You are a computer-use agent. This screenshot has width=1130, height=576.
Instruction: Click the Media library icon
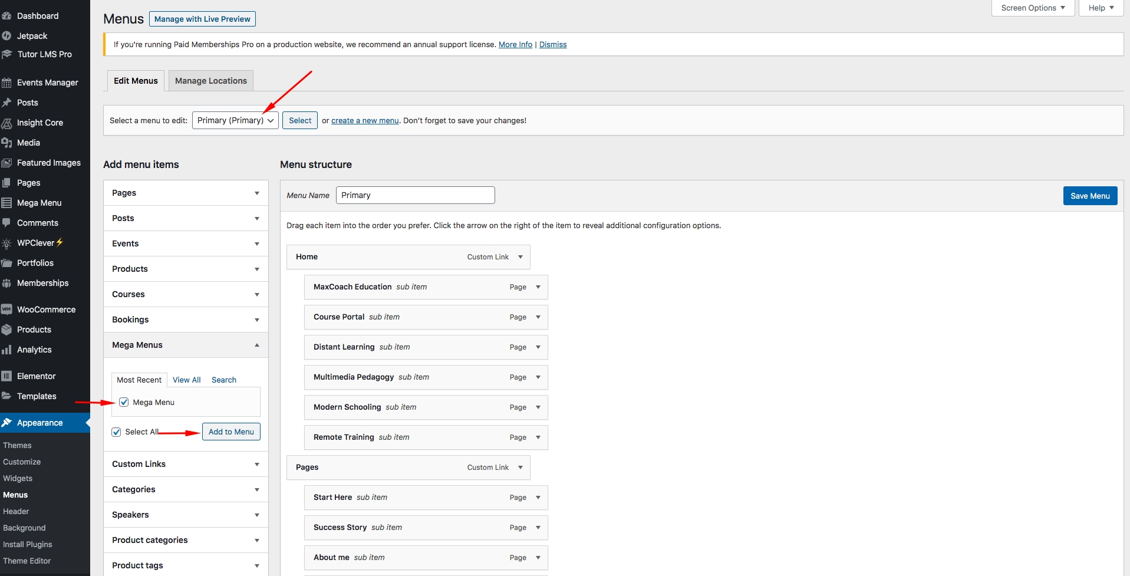[7, 143]
